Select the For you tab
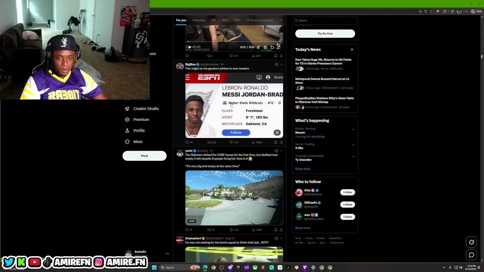The width and height of the screenshot is (484, 272). coord(181,20)
